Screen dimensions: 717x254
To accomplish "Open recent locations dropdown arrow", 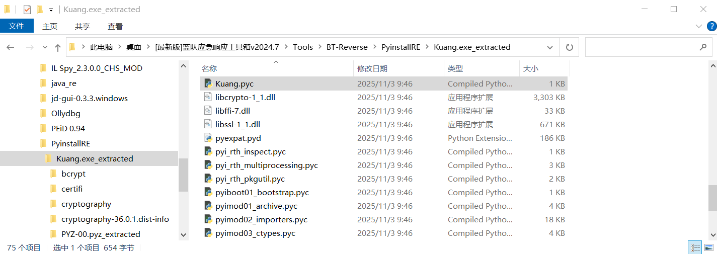I will pos(45,47).
